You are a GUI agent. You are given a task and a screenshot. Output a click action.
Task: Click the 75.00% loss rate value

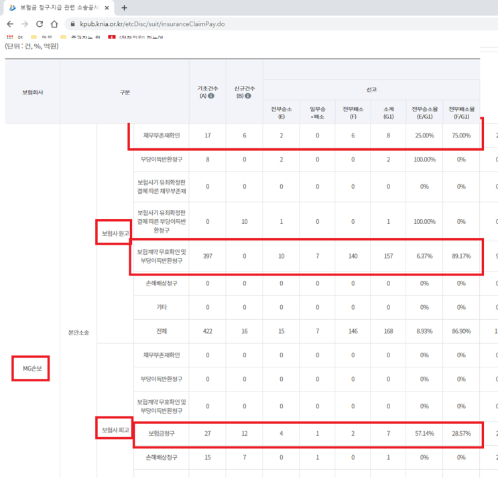tap(462, 135)
